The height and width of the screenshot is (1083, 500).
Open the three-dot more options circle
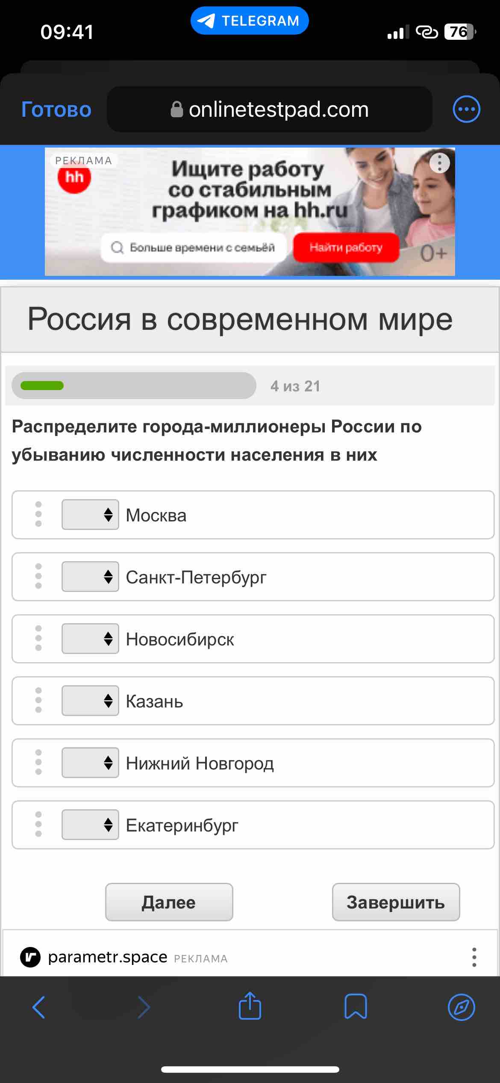467,109
